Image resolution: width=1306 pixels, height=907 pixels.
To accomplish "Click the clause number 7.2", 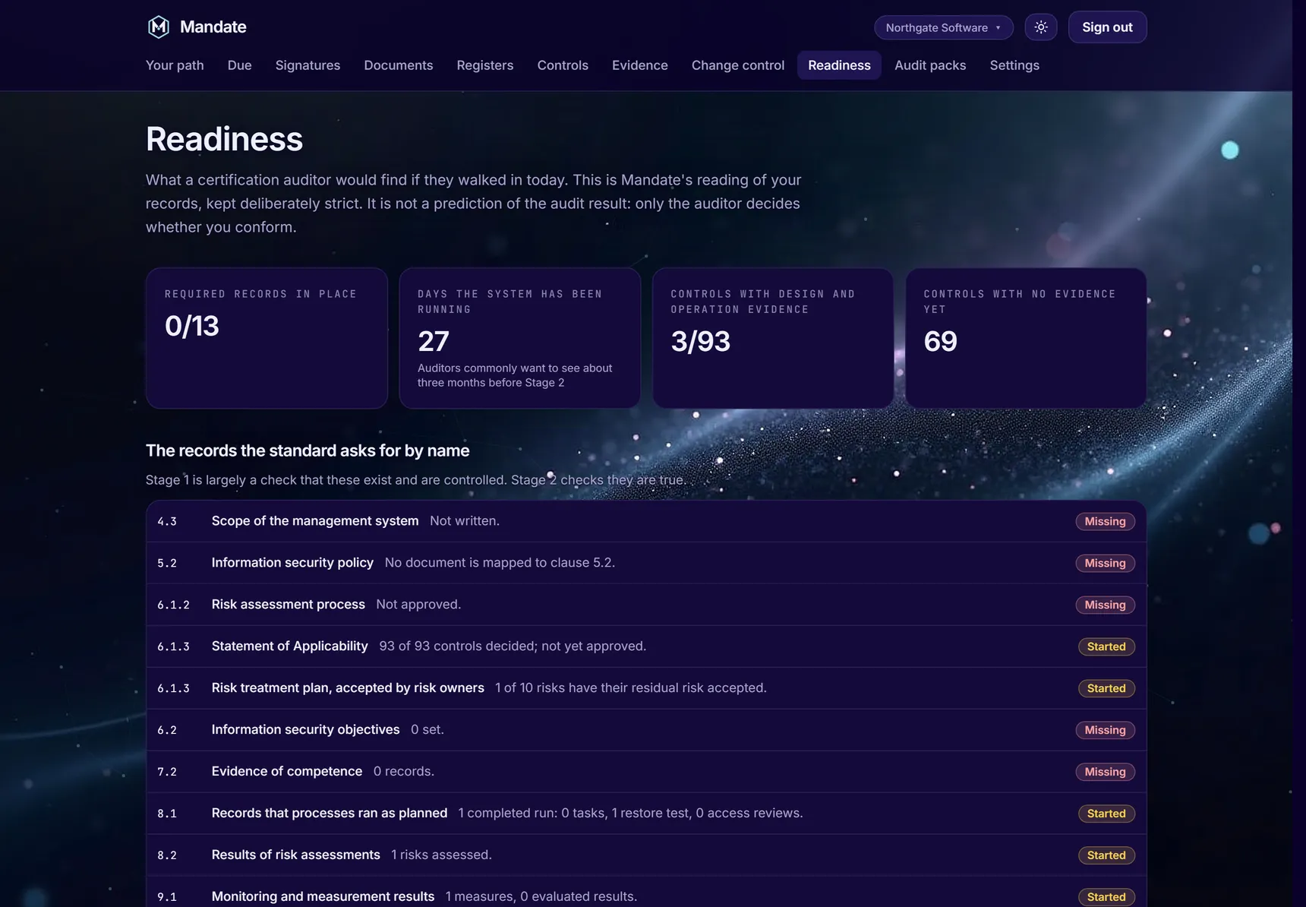I will (x=167, y=773).
